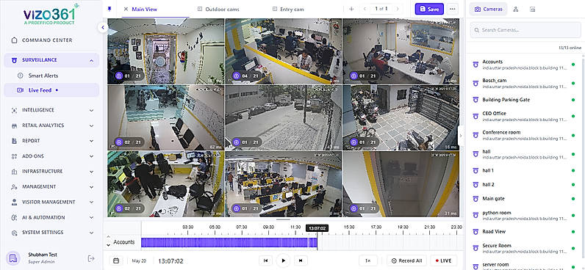
Task: Expand the Add Ons menu
Action: coord(51,156)
